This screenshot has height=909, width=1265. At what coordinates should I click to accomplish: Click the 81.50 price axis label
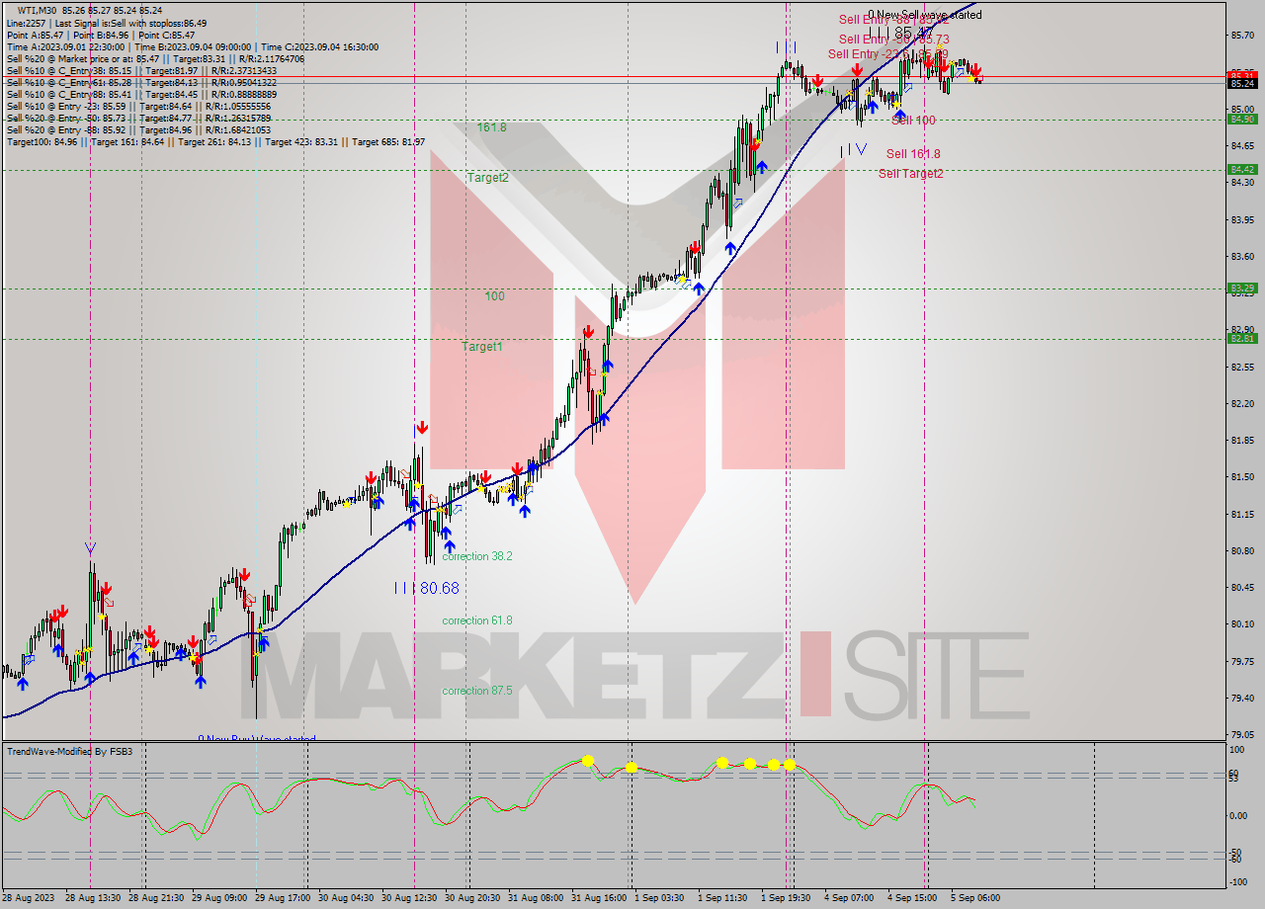click(x=1242, y=477)
